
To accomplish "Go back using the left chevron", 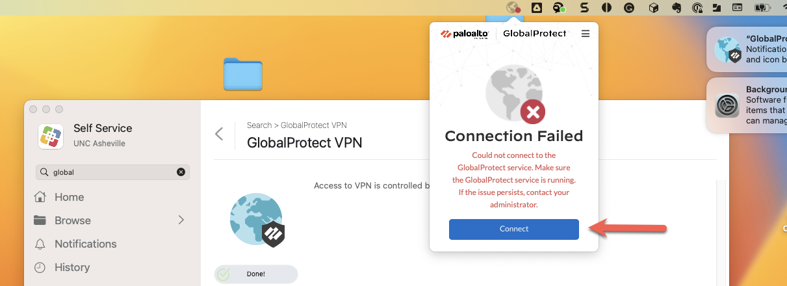I will 219,134.
